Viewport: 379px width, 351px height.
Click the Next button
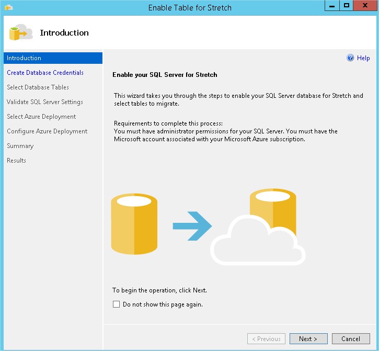(x=308, y=338)
